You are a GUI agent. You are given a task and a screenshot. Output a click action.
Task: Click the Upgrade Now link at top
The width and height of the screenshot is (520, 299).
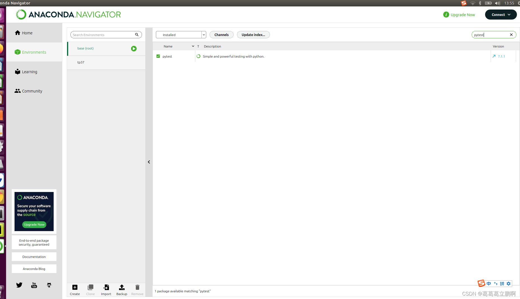click(x=463, y=15)
